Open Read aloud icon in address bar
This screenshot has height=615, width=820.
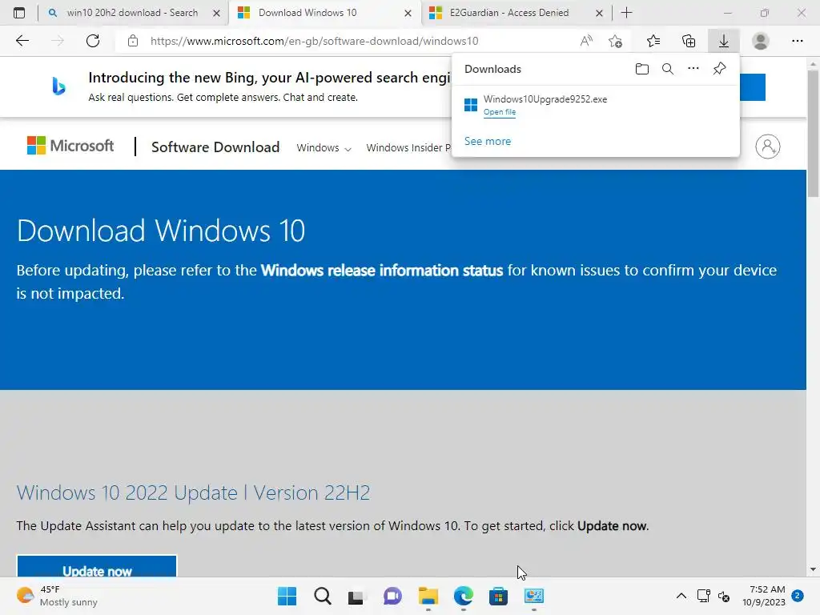(x=586, y=41)
